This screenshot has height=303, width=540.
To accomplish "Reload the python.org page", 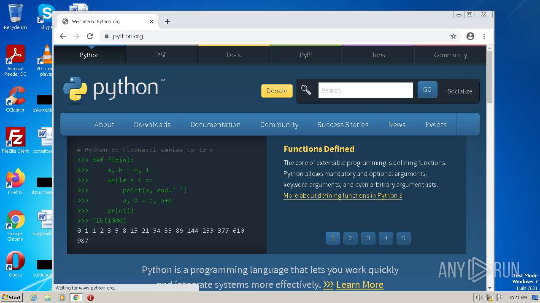I will pyautogui.click(x=90, y=36).
